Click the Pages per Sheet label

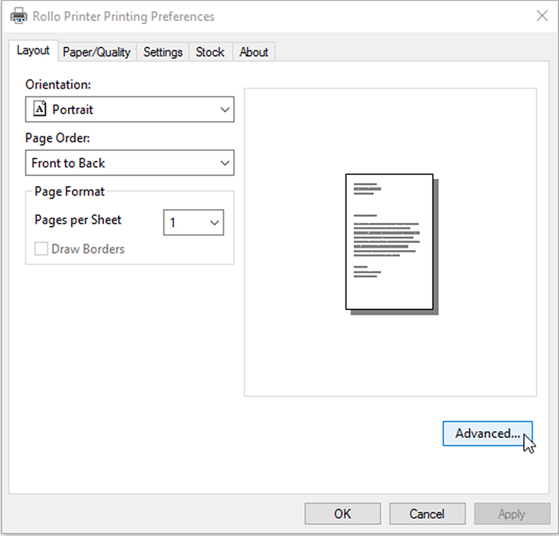78,220
